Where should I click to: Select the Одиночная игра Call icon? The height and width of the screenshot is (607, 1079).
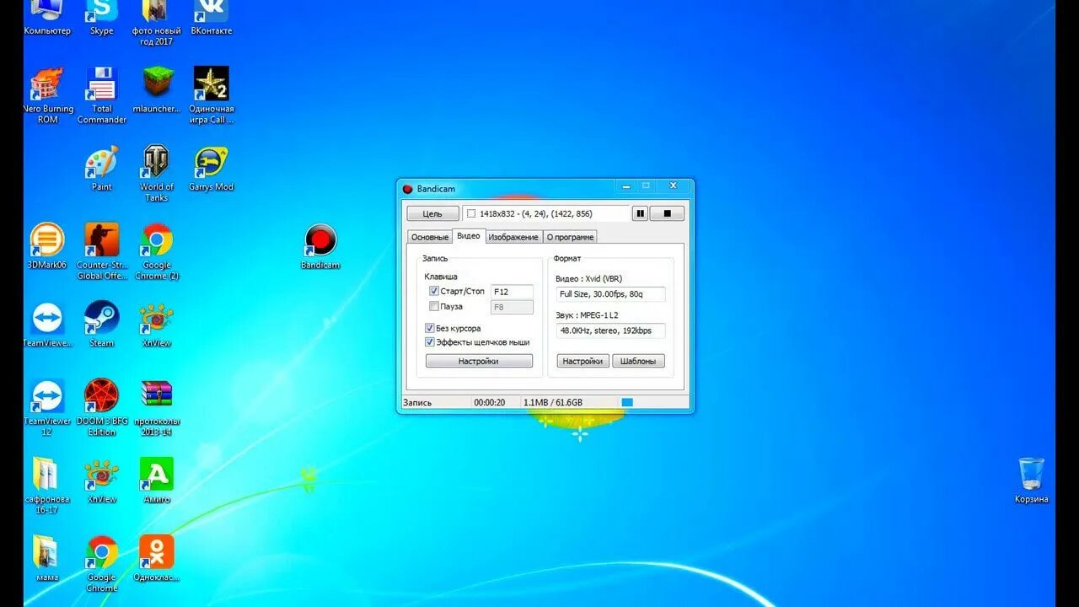pos(212,96)
